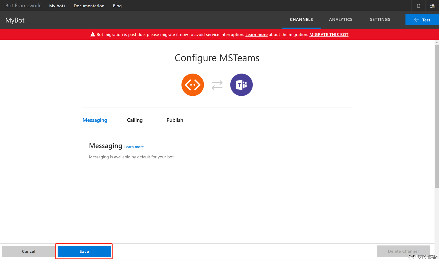The width and height of the screenshot is (439, 262).
Task: Open the My bots menu
Action: pos(57,6)
